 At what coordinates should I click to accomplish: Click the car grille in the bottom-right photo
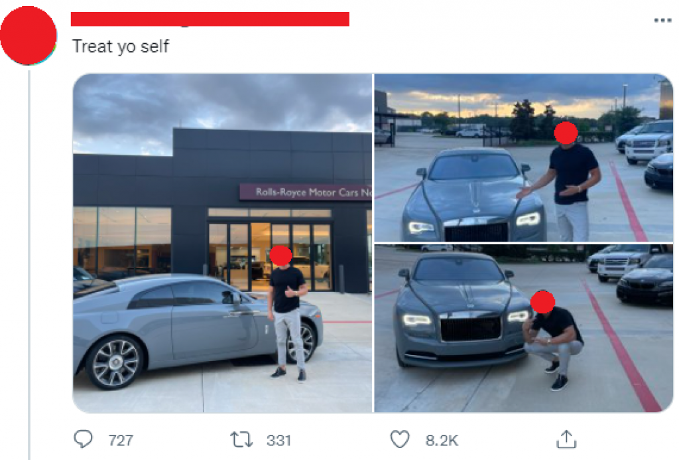click(471, 329)
